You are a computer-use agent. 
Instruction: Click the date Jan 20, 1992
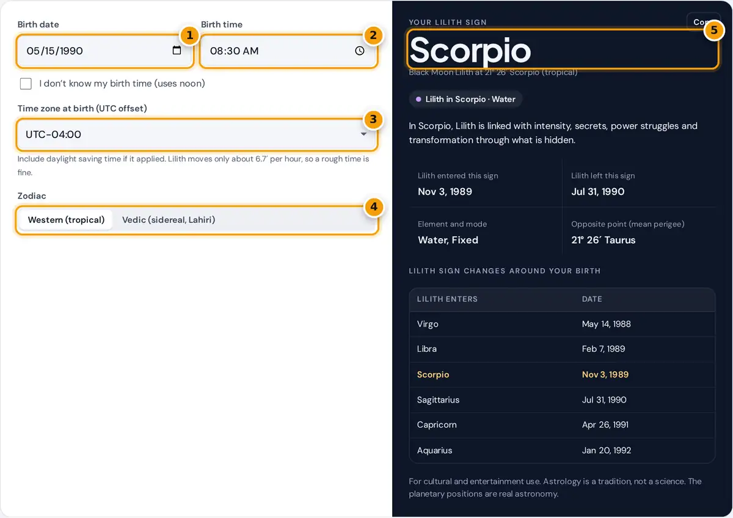coord(607,450)
